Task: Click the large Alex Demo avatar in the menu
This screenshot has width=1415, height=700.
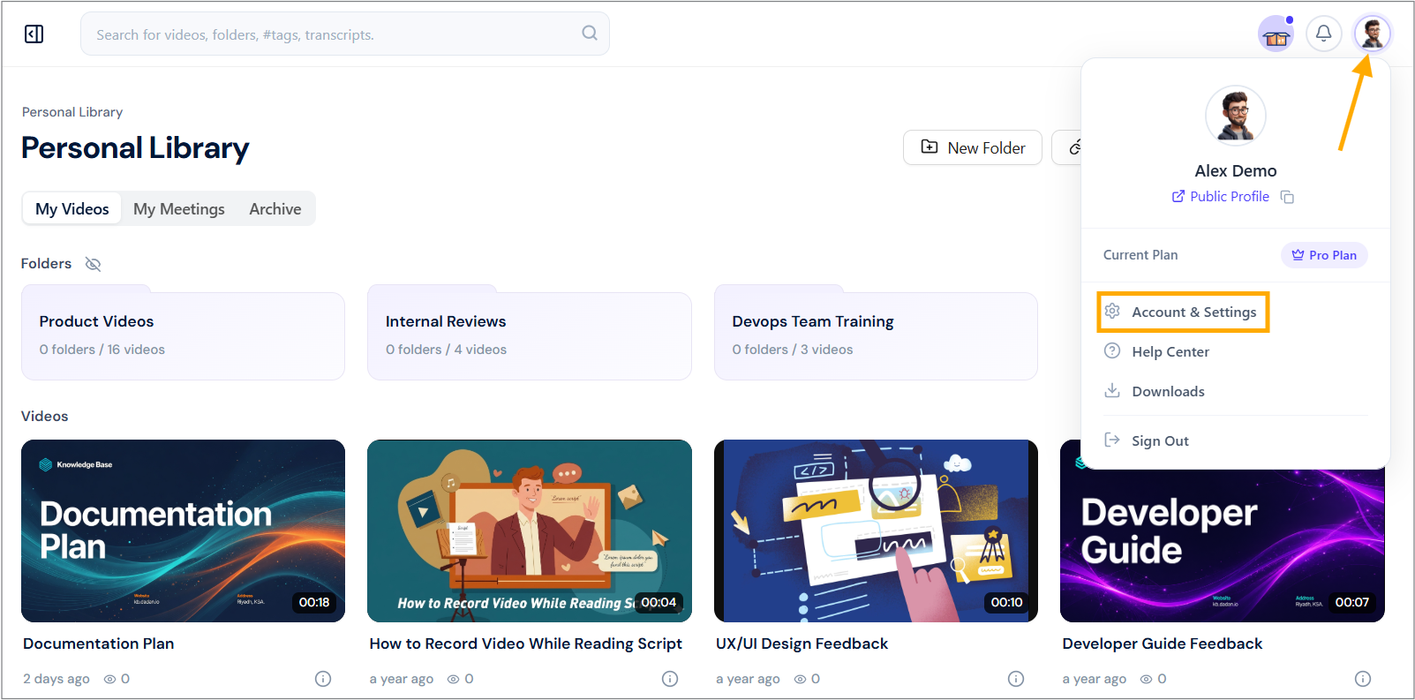Action: tap(1236, 116)
